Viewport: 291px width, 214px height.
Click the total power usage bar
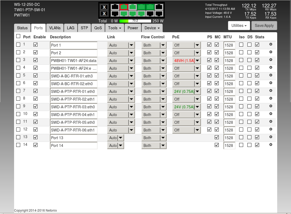(x=135, y=21)
